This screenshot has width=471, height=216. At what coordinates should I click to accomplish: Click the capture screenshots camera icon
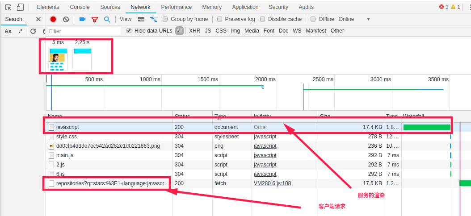point(82,19)
